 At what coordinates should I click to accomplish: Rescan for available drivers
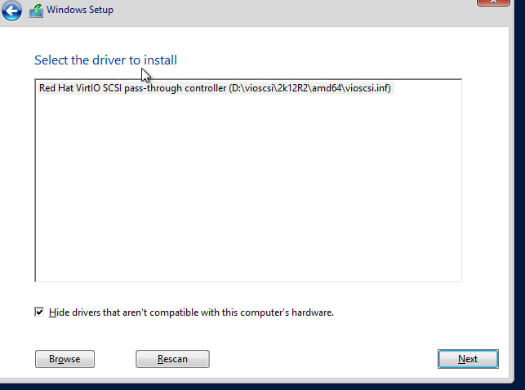coord(172,359)
